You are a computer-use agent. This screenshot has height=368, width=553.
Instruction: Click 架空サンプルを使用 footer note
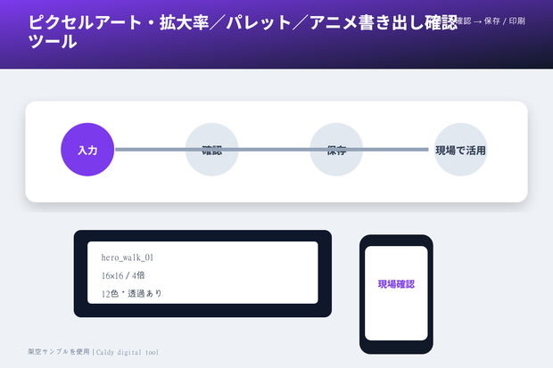59,352
